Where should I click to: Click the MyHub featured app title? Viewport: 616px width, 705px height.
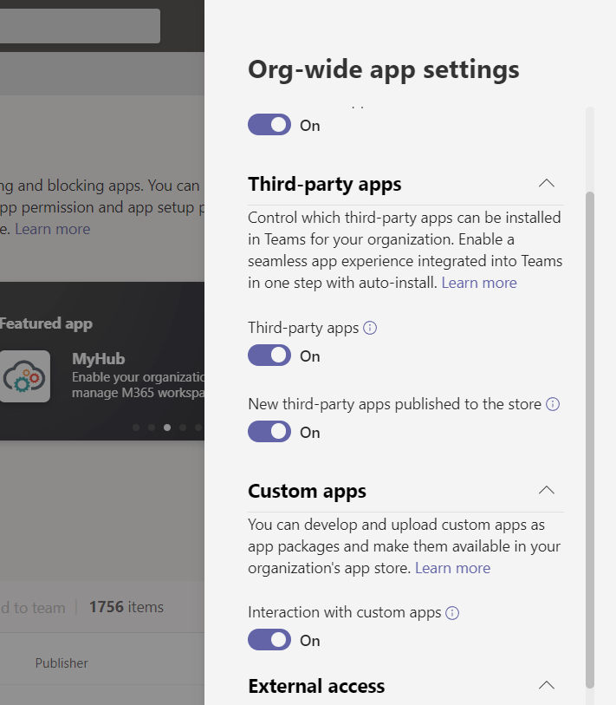(99, 359)
